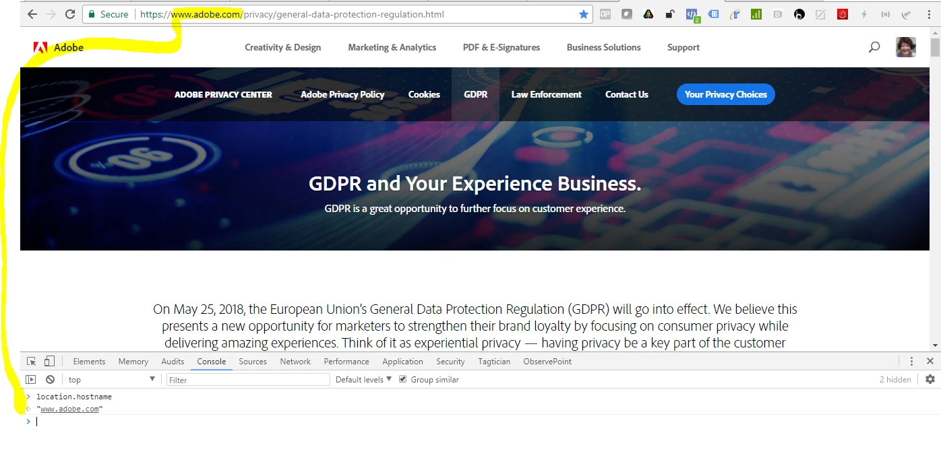The image size is (941, 468).
Task: Switch to the Application tab
Action: 402,362
